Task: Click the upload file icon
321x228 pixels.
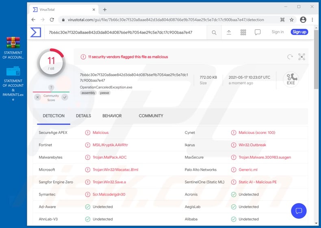Action: 229,32
